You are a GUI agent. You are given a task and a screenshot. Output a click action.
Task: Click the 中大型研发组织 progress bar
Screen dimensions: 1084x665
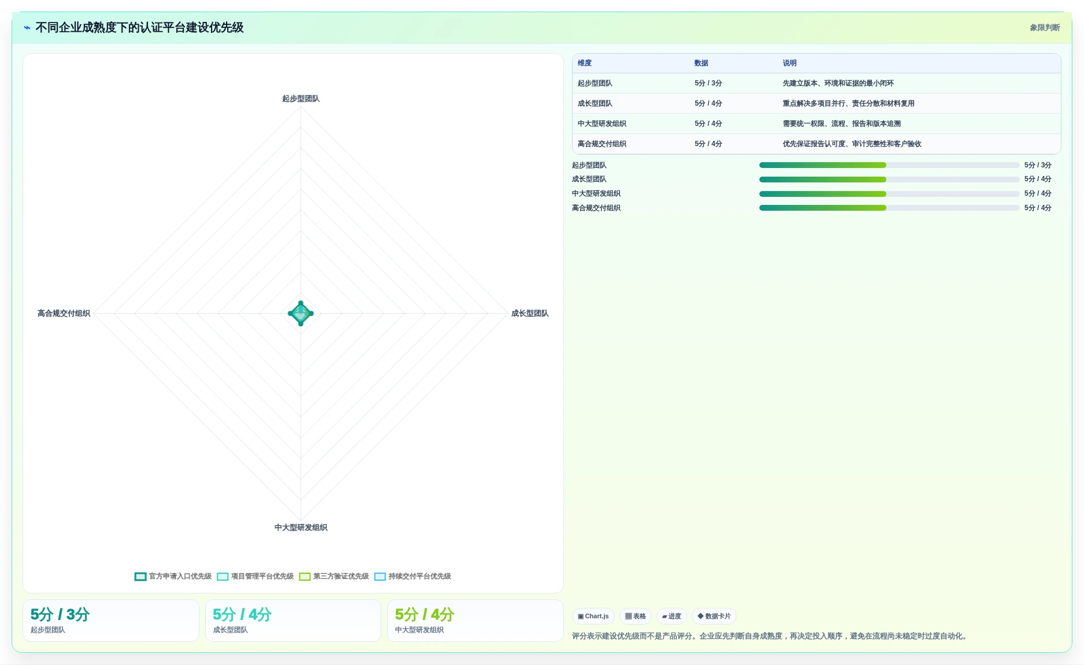coord(889,194)
